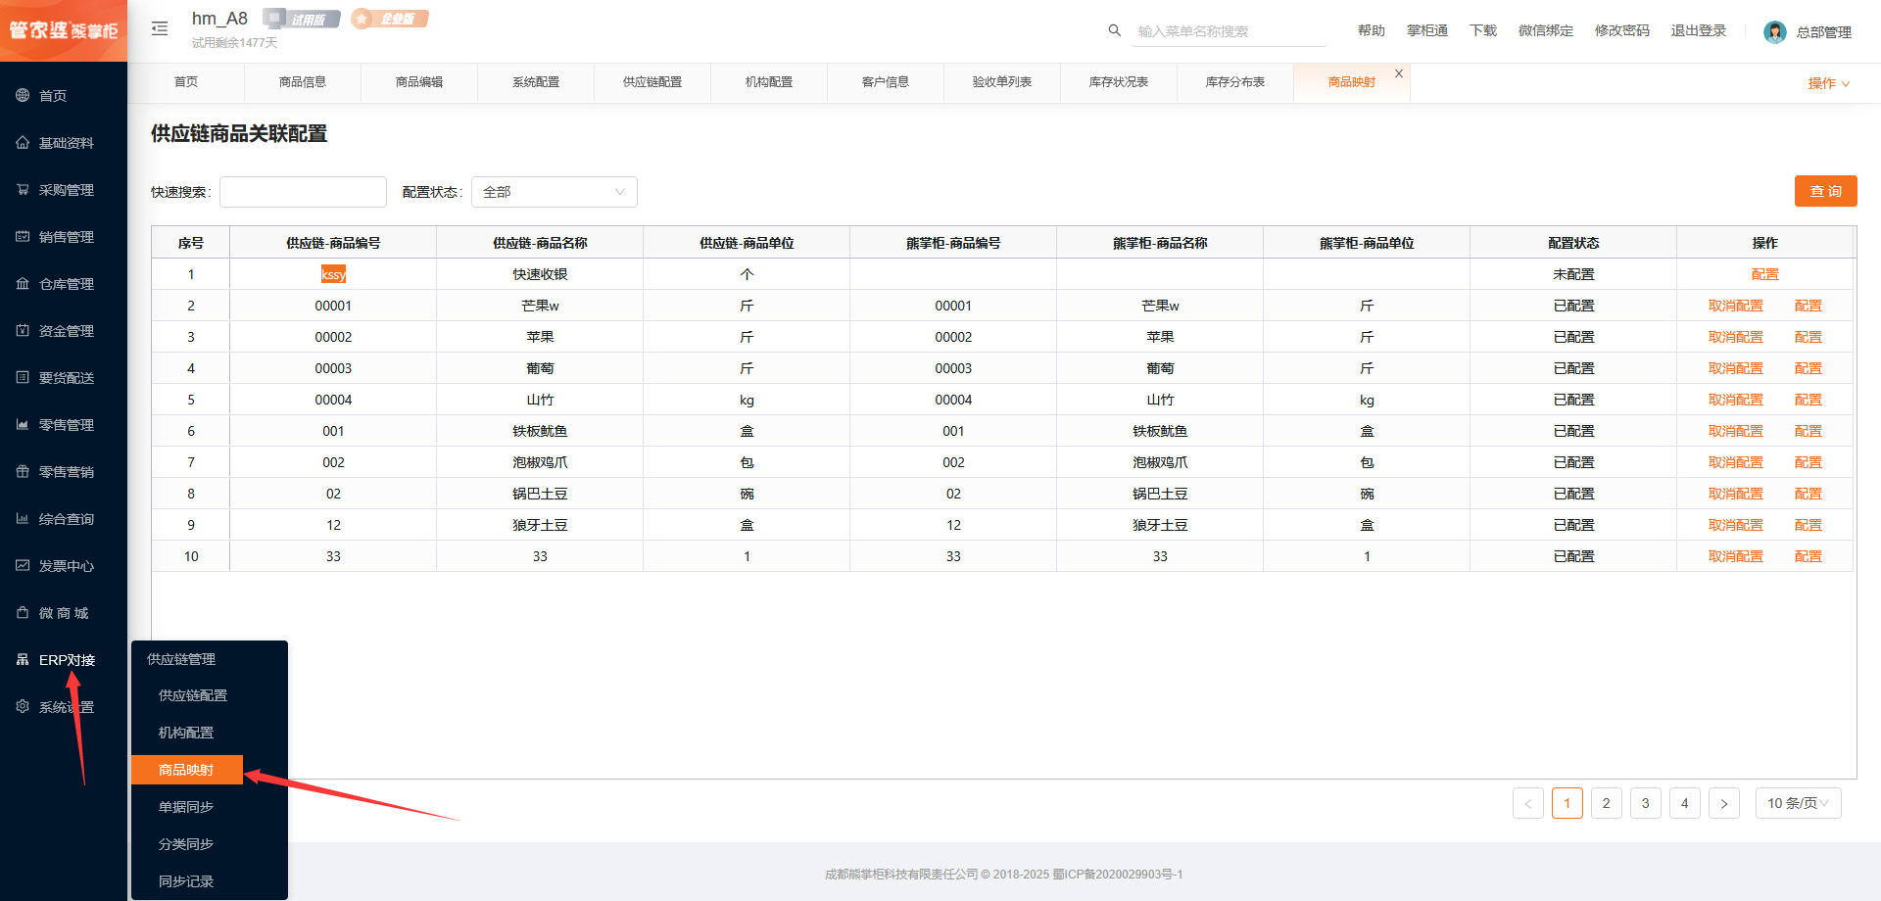The height and width of the screenshot is (901, 1881).
Task: Click 取消配置 for the 芒果w row
Action: coord(1736,306)
